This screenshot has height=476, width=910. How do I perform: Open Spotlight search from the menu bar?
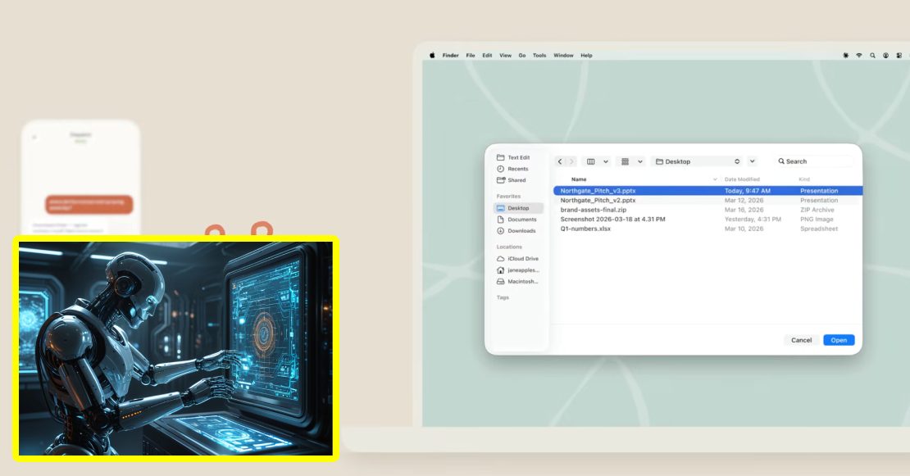click(x=873, y=55)
